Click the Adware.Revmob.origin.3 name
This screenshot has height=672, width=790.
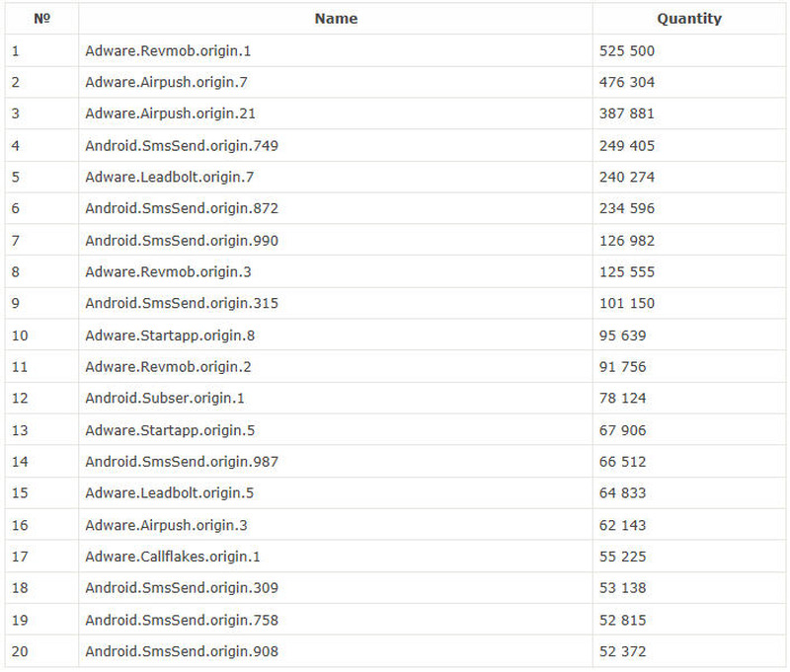tap(168, 272)
